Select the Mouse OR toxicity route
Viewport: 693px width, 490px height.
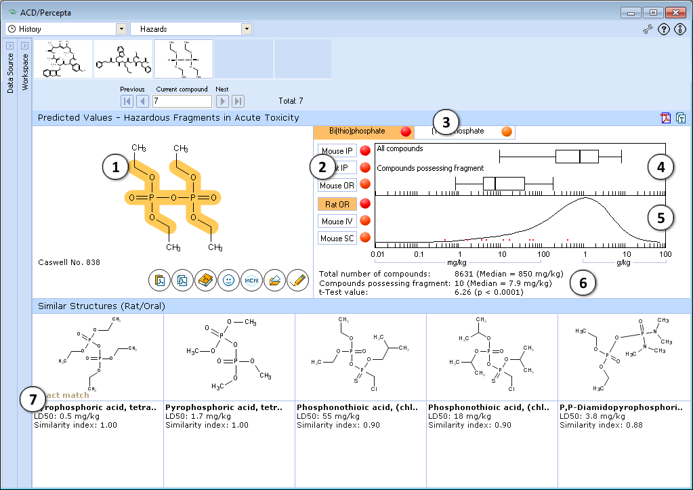click(x=337, y=185)
